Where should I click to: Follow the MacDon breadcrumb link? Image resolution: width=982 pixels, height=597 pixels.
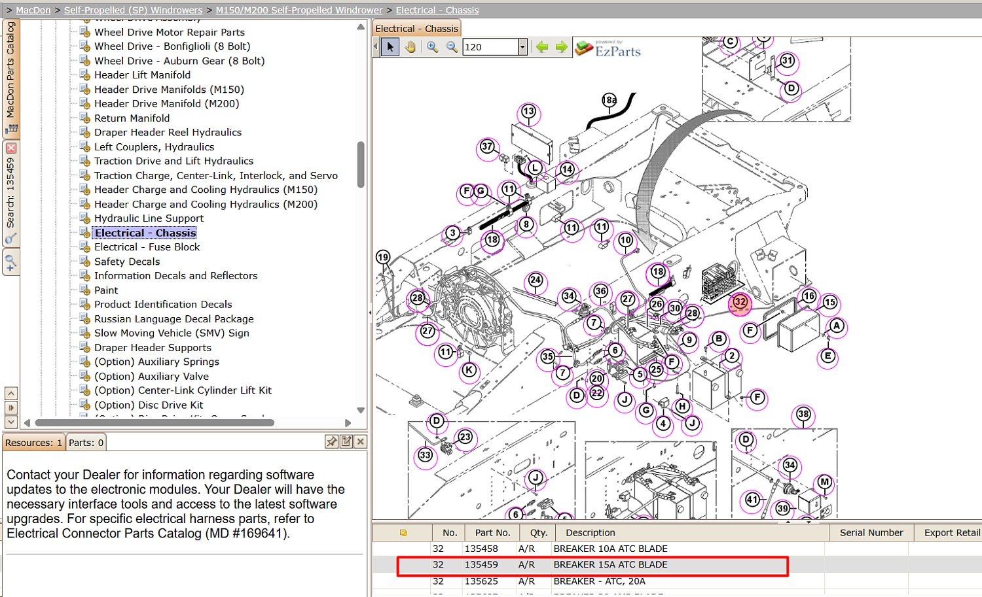(33, 10)
